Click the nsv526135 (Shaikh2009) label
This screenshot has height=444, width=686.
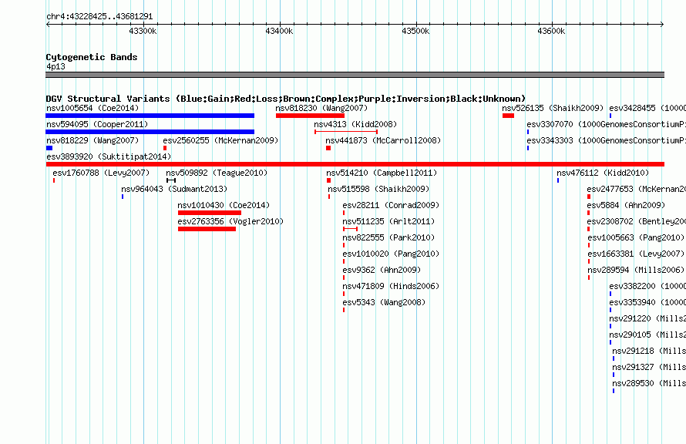click(x=553, y=108)
